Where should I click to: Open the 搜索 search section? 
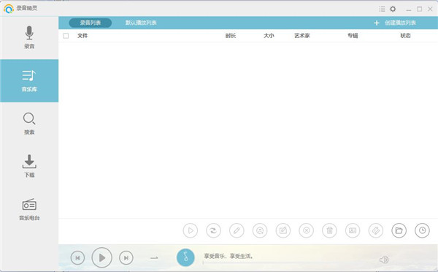pos(29,124)
